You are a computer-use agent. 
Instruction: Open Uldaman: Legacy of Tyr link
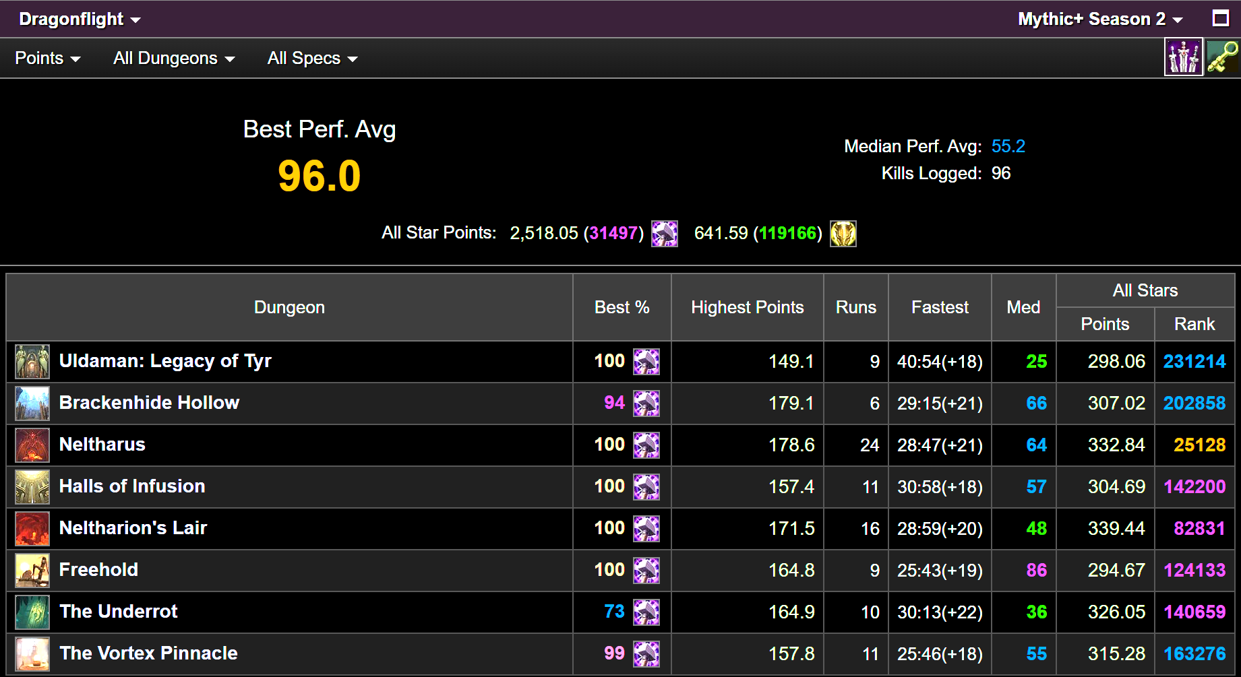(x=165, y=361)
